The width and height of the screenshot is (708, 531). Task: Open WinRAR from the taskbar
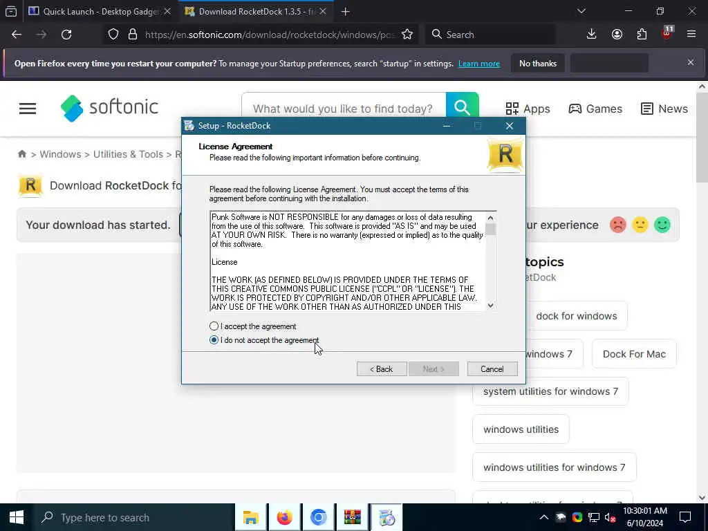352,517
